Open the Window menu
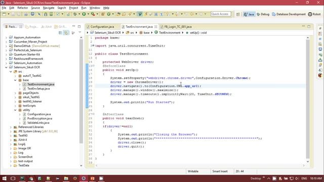The width and height of the screenshot is (324, 182). [x=95, y=8]
